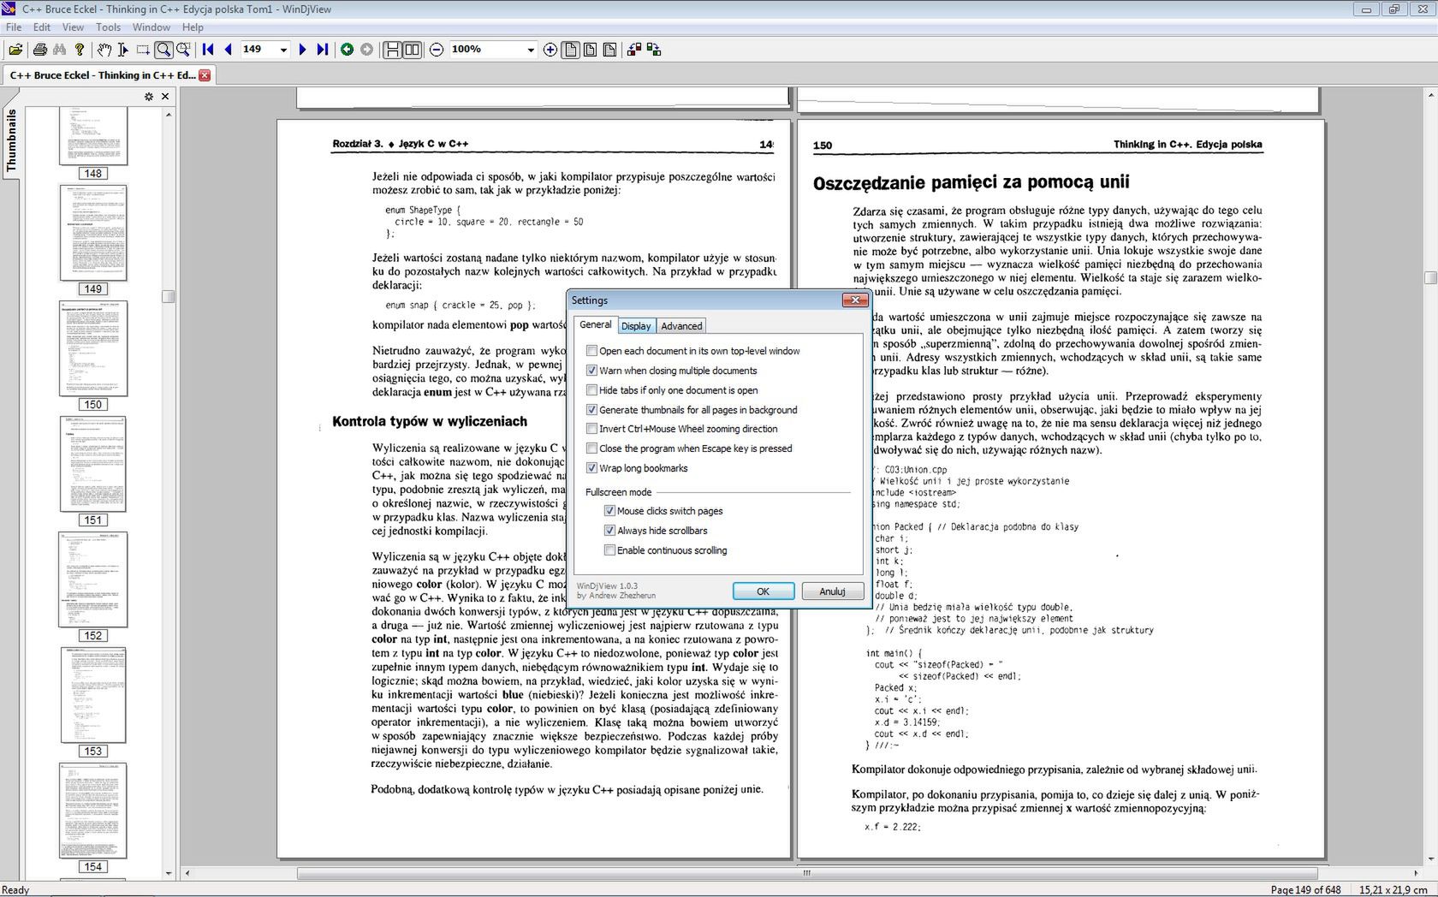Open a file with the folder icon
This screenshot has height=897, width=1438.
15,50
